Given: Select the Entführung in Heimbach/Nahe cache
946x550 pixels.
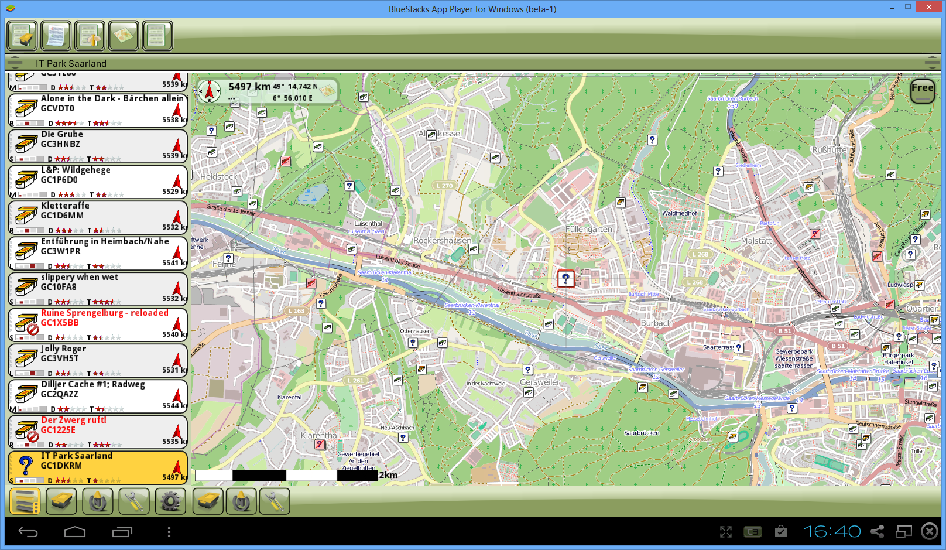Looking at the screenshot, I should (x=98, y=253).
